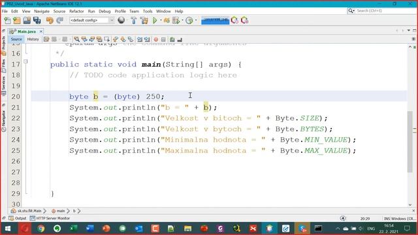Click the second profiler snapshot icon

click(x=244, y=20)
